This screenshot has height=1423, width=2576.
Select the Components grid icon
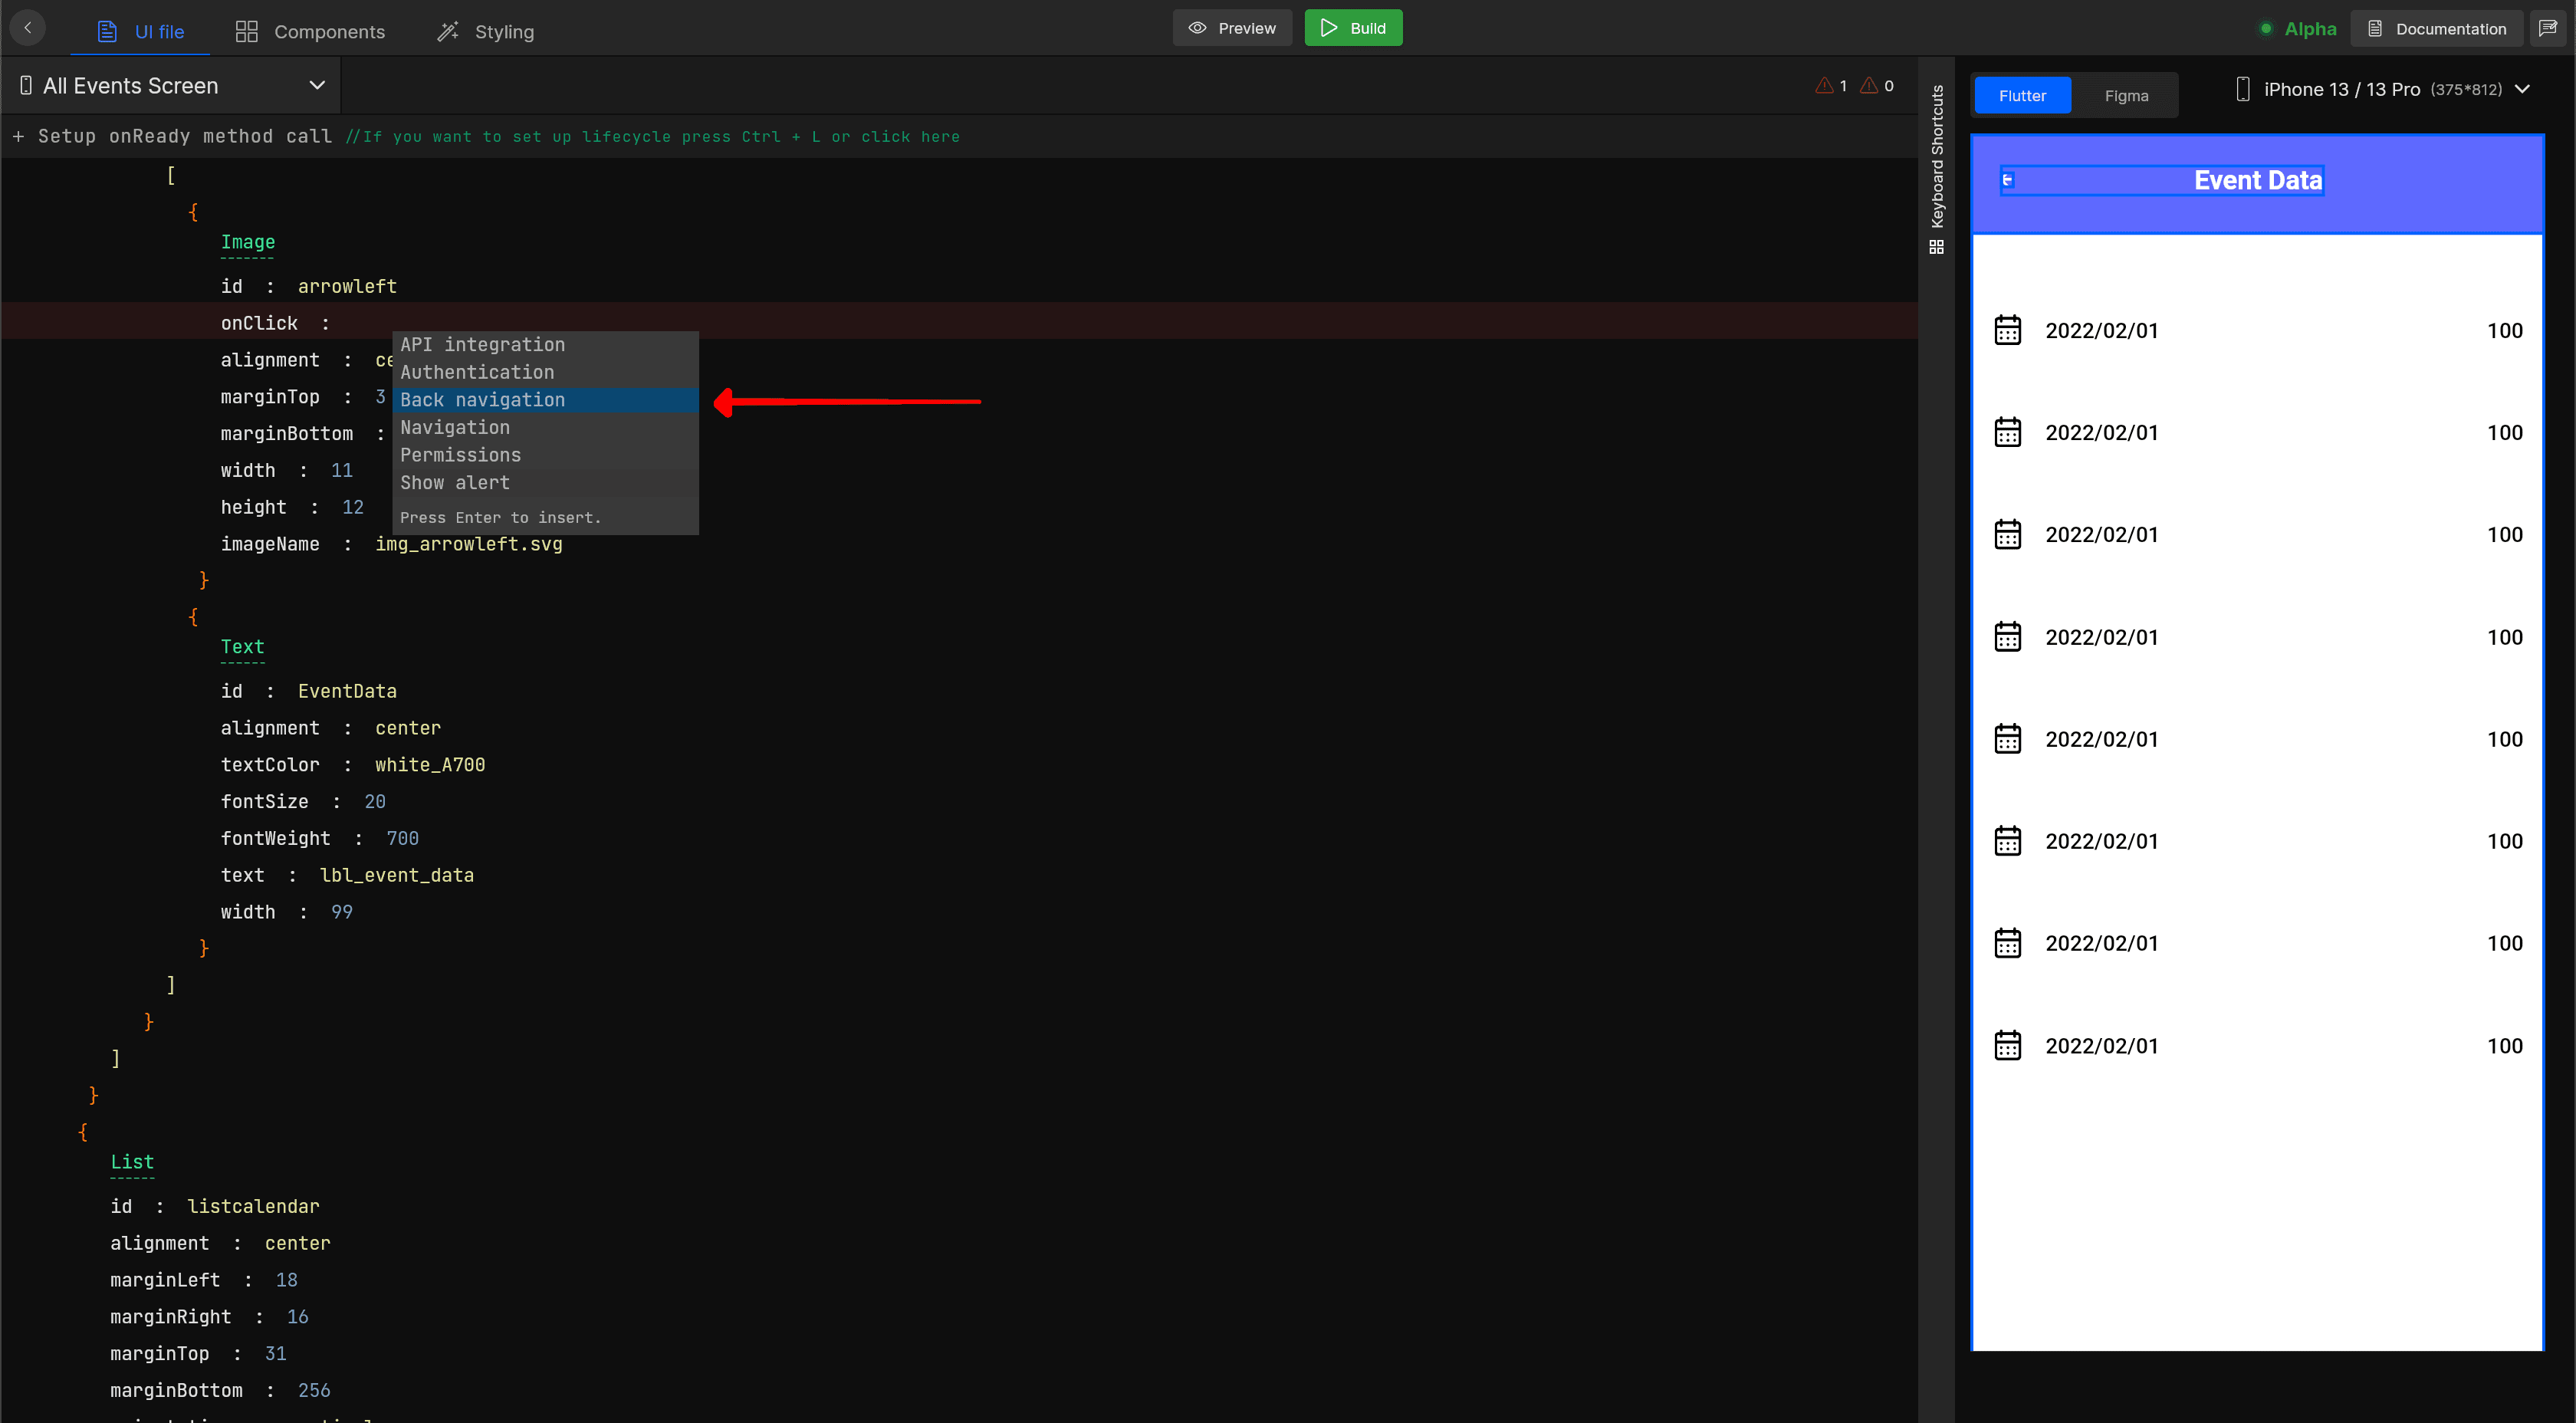[x=246, y=31]
